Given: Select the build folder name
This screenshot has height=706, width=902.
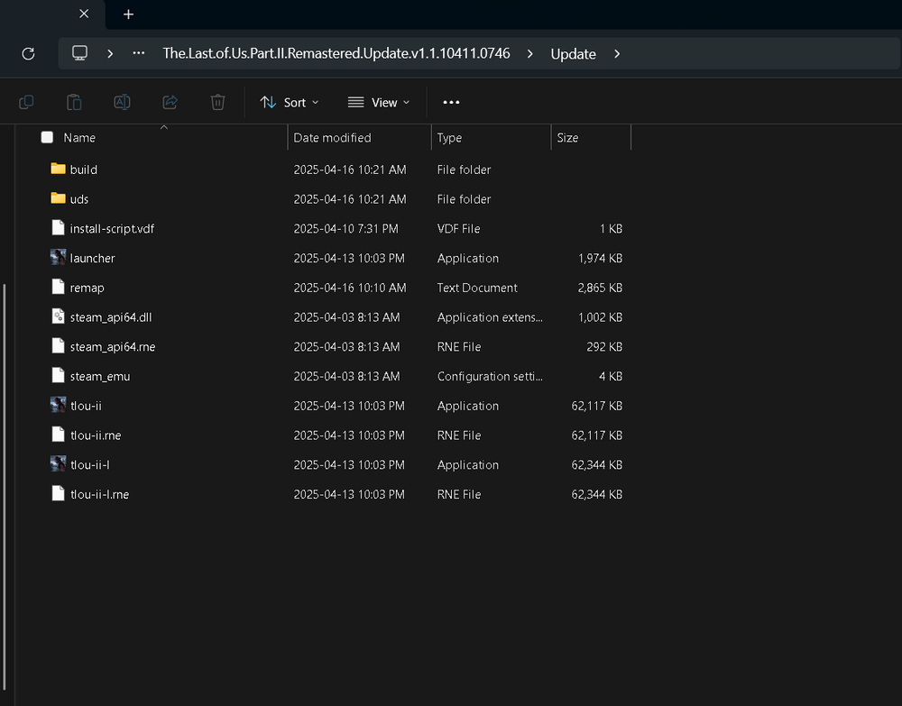Looking at the screenshot, I should (x=83, y=170).
